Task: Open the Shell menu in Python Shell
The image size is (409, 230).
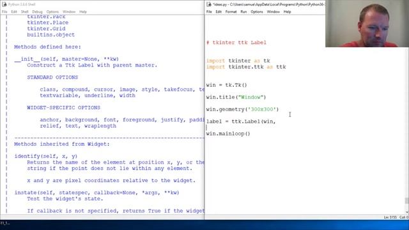Action: pos(24,11)
